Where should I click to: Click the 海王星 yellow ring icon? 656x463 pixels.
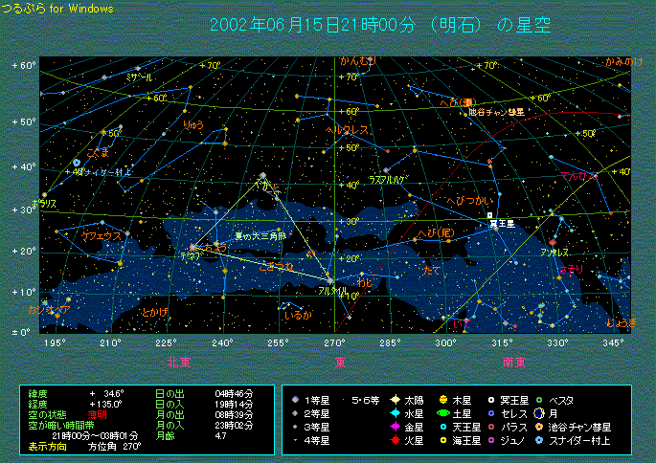[x=443, y=440]
